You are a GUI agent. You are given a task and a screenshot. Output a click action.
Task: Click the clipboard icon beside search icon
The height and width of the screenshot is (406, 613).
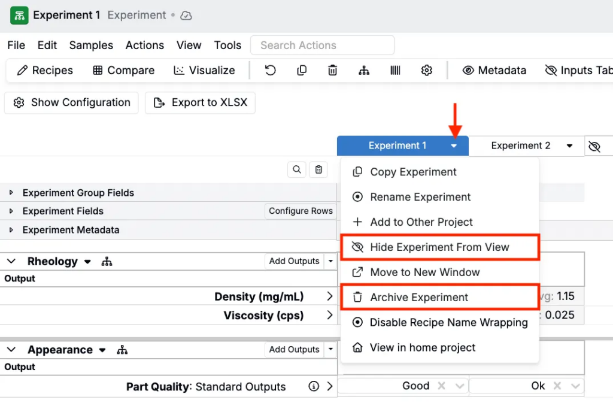[318, 170]
